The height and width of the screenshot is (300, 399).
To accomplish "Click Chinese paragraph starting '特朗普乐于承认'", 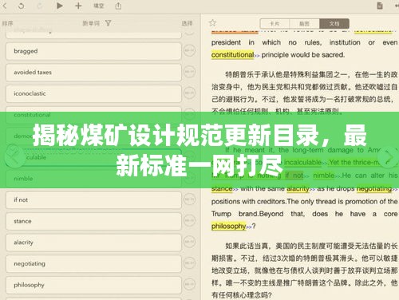I will (x=305, y=93).
